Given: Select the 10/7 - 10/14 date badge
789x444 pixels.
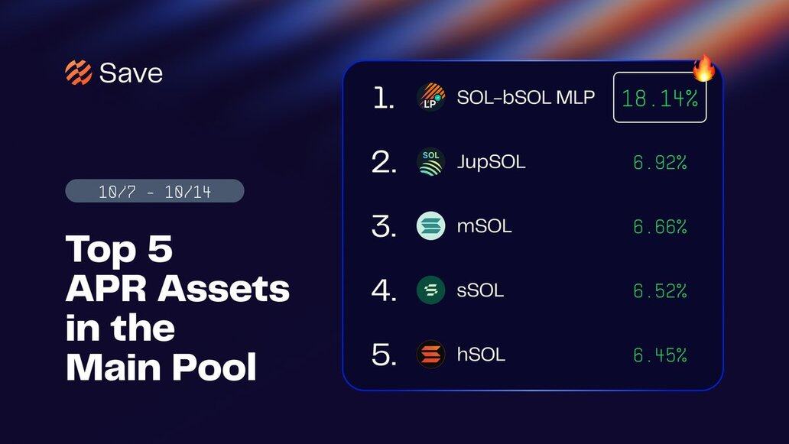Looking at the screenshot, I should [154, 191].
